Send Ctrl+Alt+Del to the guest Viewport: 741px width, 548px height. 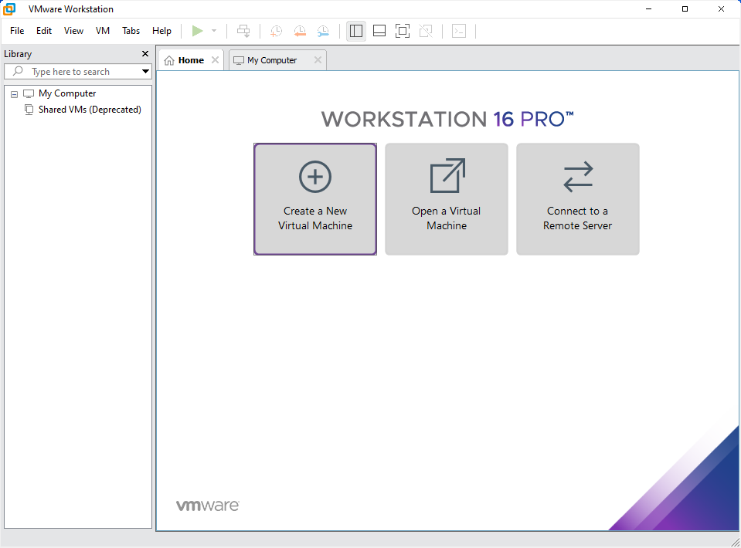click(243, 31)
